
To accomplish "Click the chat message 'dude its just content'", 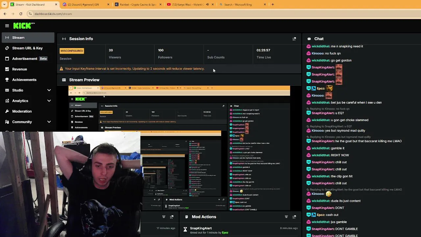I will [x=346, y=201].
